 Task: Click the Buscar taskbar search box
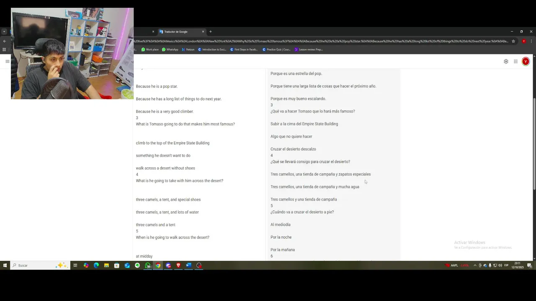40,265
